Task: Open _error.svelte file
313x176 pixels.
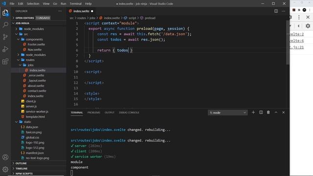Action: pyautogui.click(x=39, y=75)
